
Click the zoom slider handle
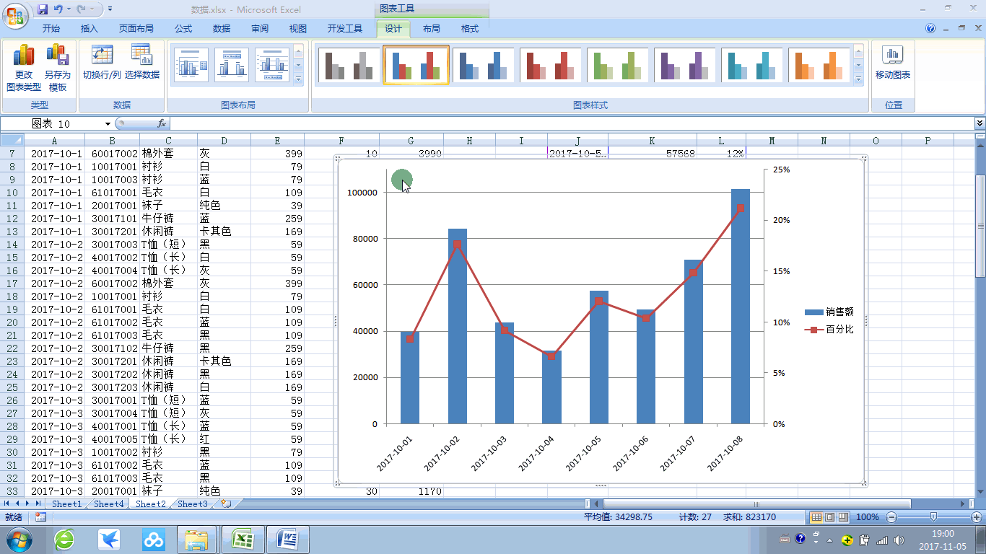click(x=934, y=517)
